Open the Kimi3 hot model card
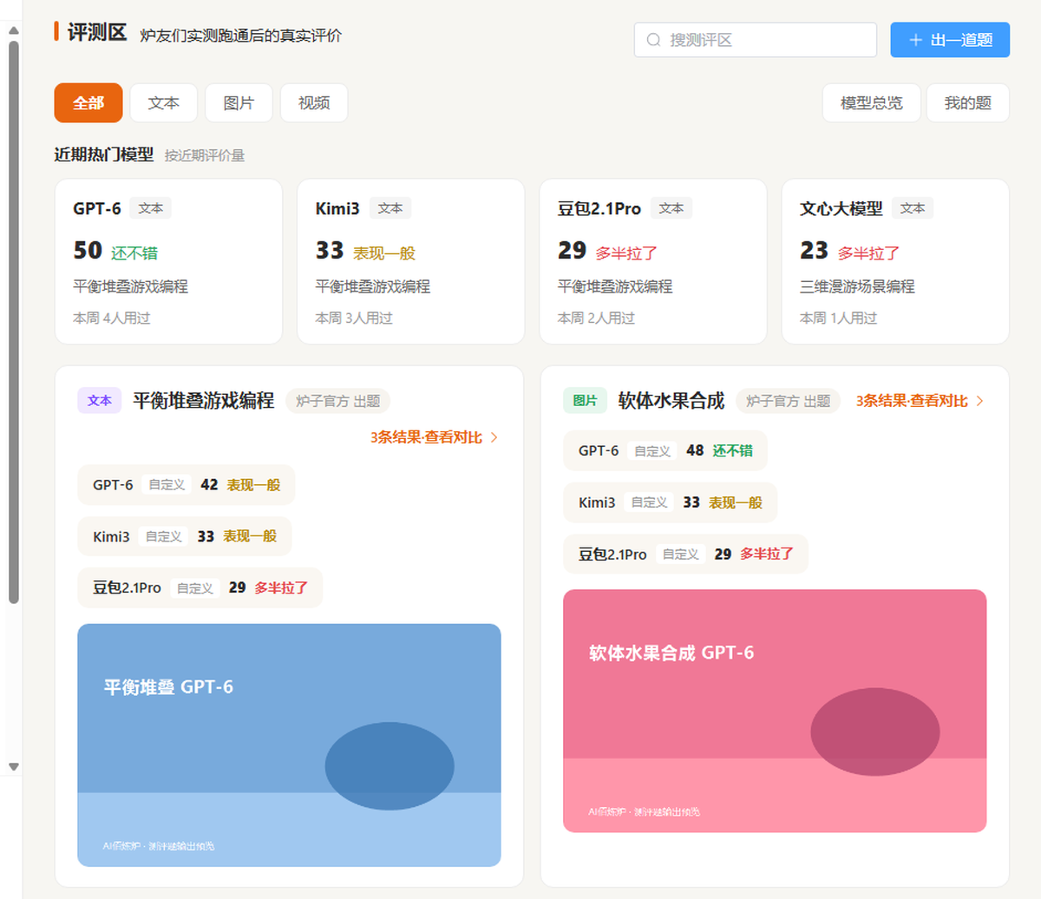This screenshot has width=1041, height=899. click(x=411, y=262)
